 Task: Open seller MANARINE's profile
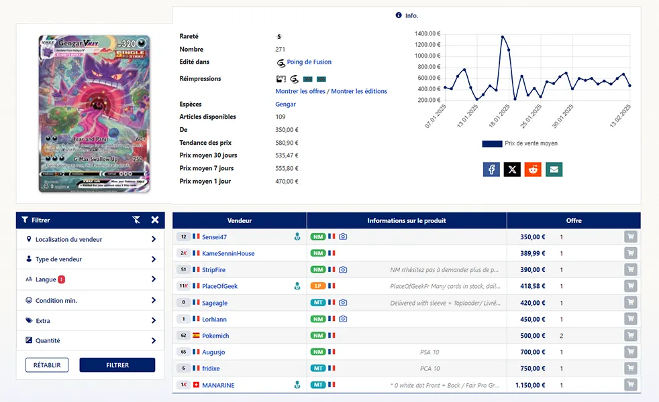(x=218, y=385)
